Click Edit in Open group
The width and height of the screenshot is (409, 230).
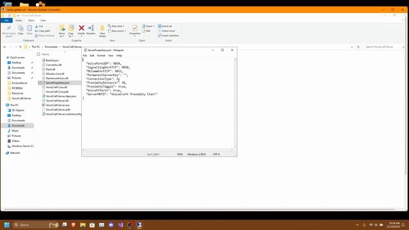pos(146,31)
